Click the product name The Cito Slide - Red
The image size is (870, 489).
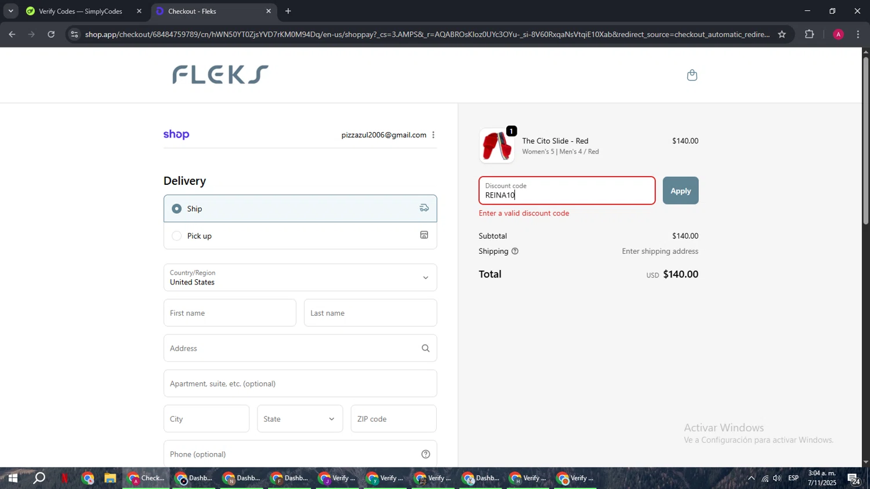tap(555, 141)
